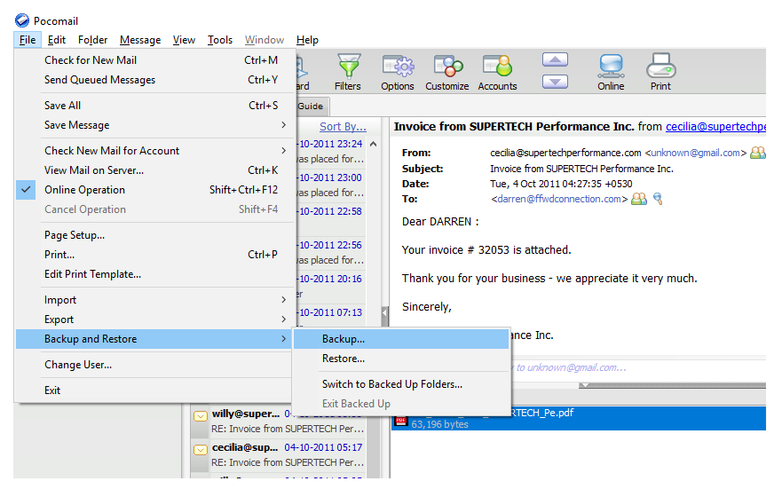Select message dated 04-10-2011 05:17

pos(279,454)
